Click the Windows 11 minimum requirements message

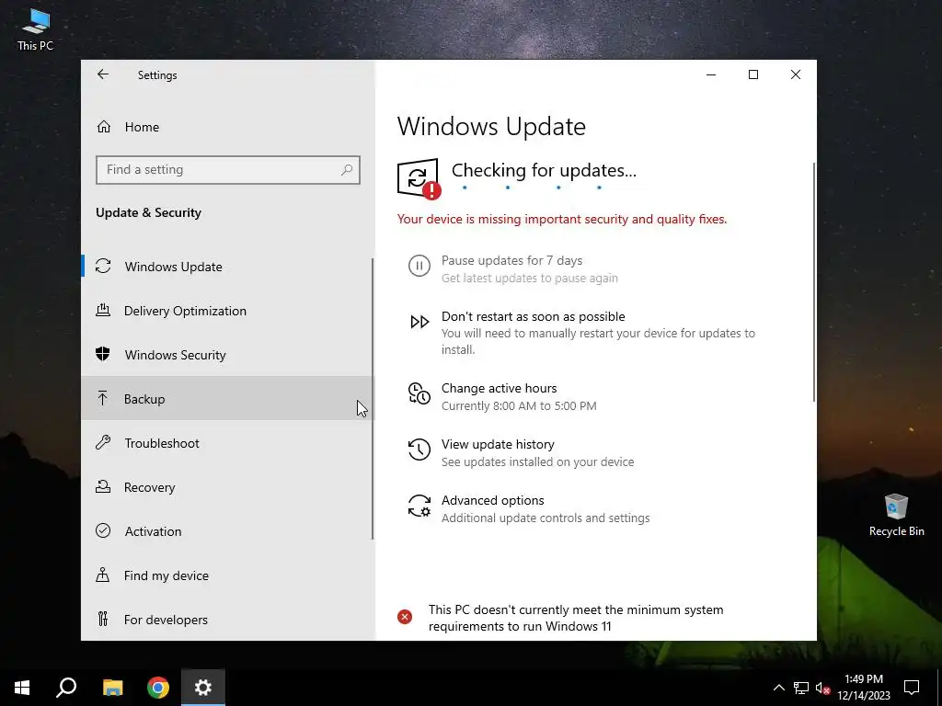pos(576,618)
